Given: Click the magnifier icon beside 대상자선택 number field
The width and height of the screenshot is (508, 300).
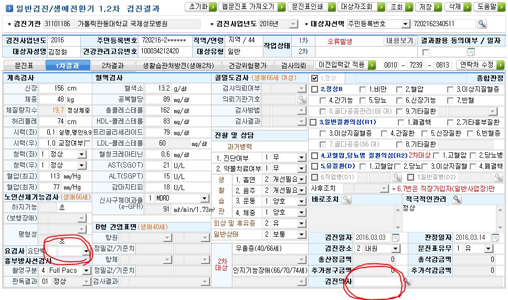Looking at the screenshot, I should [x=482, y=24].
